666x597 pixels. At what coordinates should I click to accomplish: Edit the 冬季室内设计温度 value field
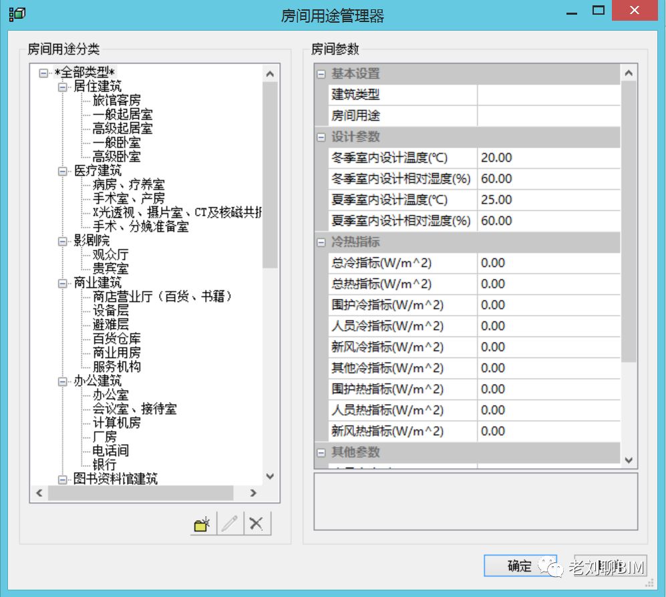point(548,158)
